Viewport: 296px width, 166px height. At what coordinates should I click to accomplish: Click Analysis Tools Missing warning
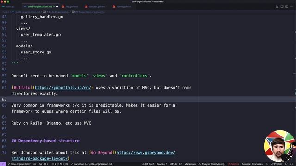[211, 164]
